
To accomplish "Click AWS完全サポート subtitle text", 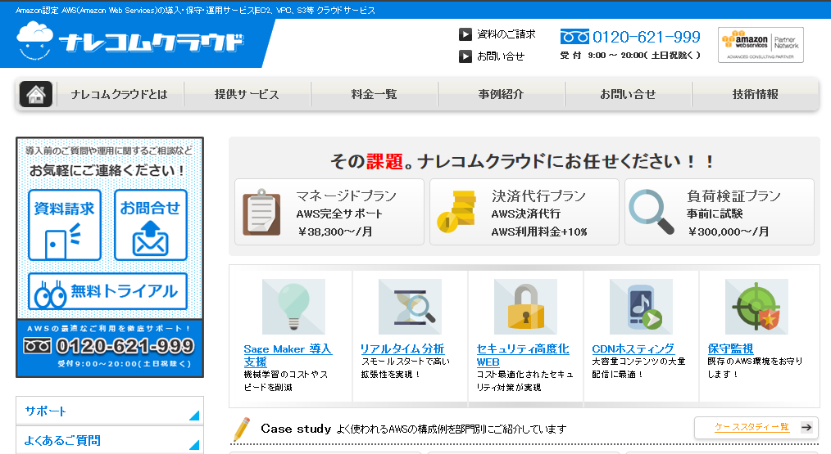I will click(x=339, y=214).
